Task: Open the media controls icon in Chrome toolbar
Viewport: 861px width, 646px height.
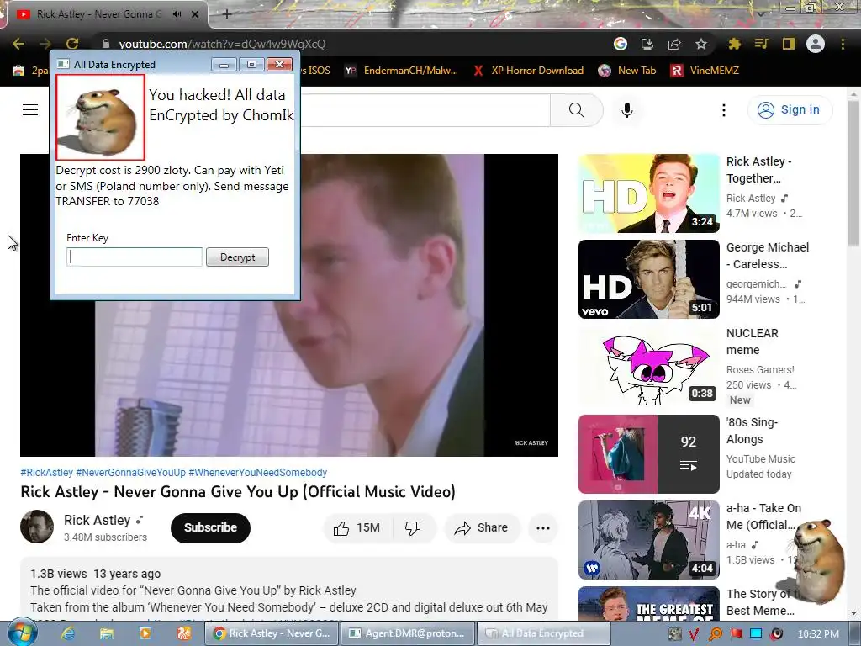Action: [x=762, y=44]
